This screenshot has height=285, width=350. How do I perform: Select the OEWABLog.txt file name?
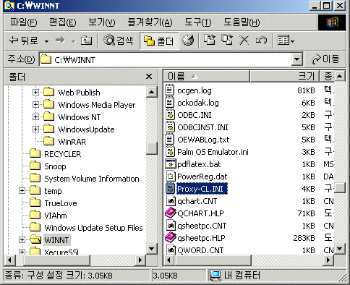[203, 140]
